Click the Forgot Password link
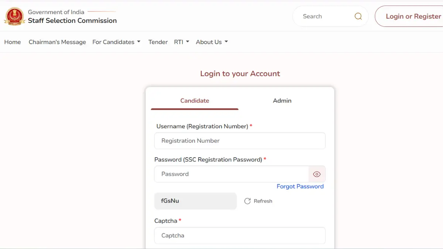Viewport: 443px width, 249px height. click(x=300, y=186)
